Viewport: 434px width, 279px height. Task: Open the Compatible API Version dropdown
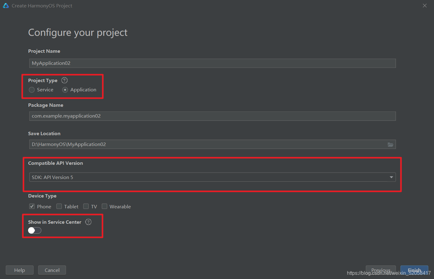(212, 177)
